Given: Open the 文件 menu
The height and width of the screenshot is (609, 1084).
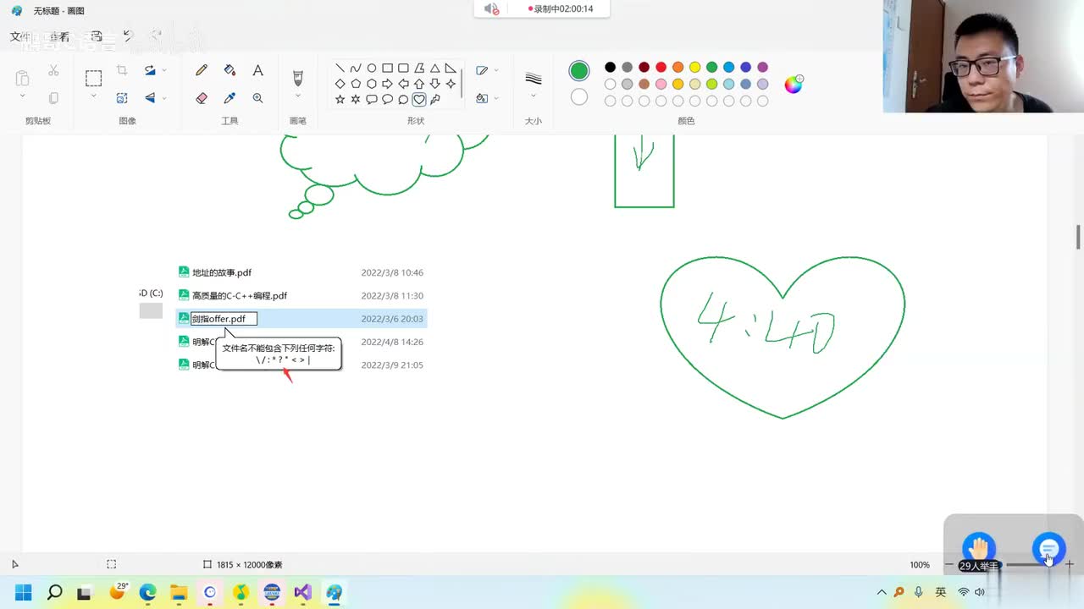Looking at the screenshot, I should click(x=20, y=36).
